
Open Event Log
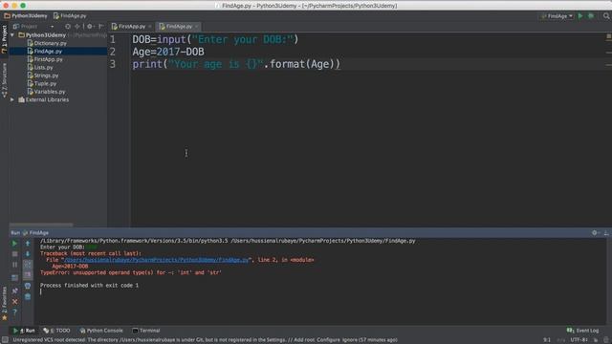[582, 331]
